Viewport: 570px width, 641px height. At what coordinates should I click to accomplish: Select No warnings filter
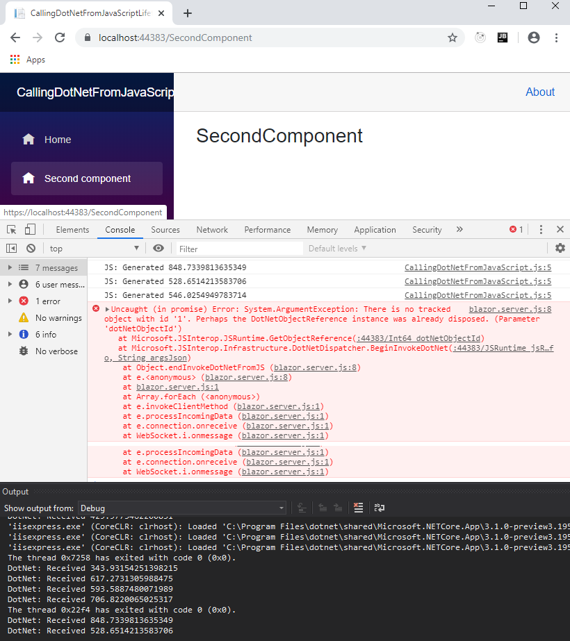click(43, 318)
